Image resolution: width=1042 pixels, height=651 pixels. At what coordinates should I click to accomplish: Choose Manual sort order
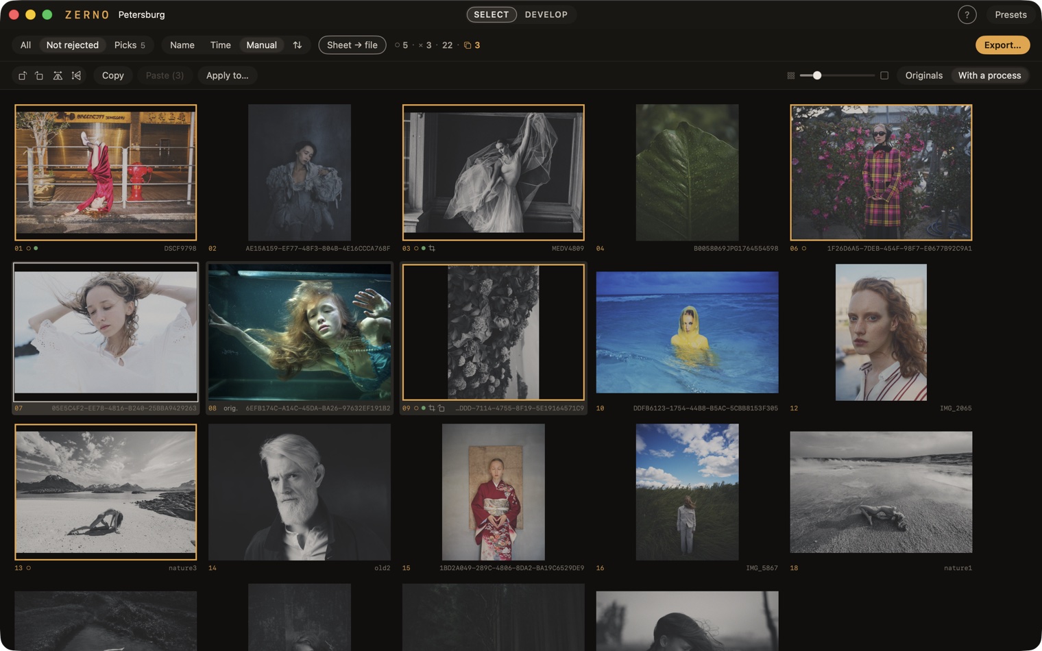coord(262,45)
